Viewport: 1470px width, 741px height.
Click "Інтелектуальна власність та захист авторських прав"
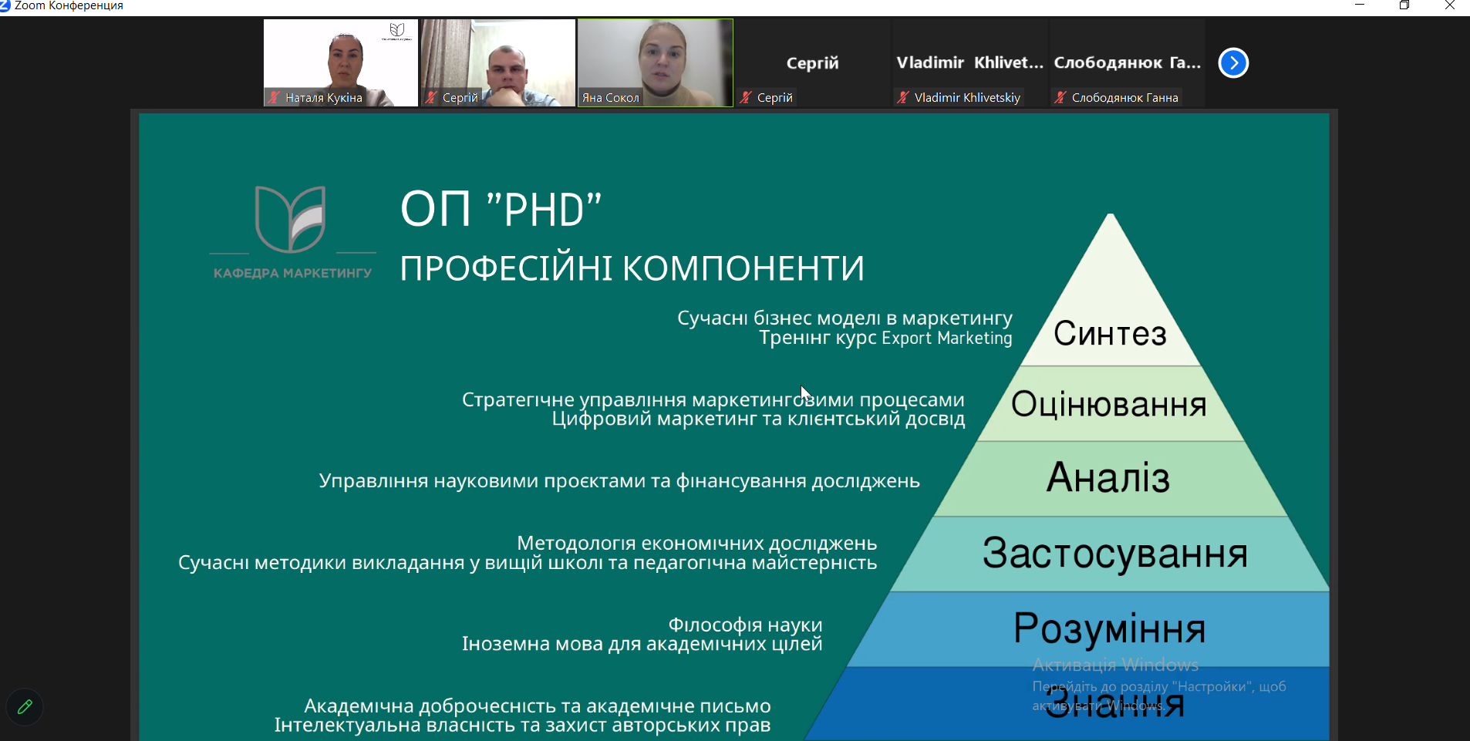pyautogui.click(x=522, y=725)
